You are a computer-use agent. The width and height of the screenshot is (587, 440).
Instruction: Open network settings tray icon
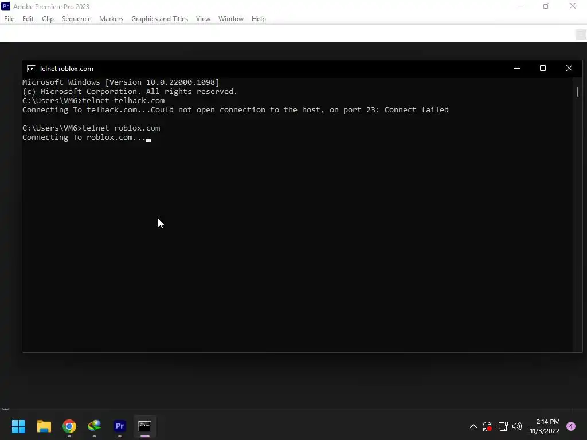[503, 426]
